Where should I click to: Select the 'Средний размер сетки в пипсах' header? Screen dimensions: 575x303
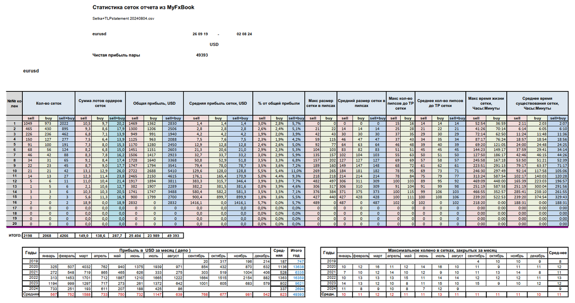361,104
